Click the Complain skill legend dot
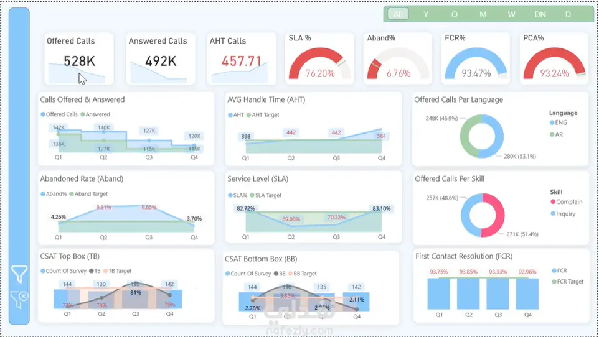This screenshot has width=599, height=337. coord(553,202)
